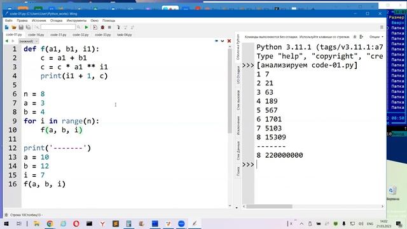Image resolution: width=407 pixels, height=229 pixels.
Task: Open the Файл menu
Action: click(8, 20)
